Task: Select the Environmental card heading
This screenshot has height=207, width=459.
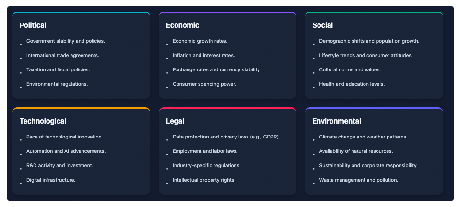Action: [x=337, y=121]
